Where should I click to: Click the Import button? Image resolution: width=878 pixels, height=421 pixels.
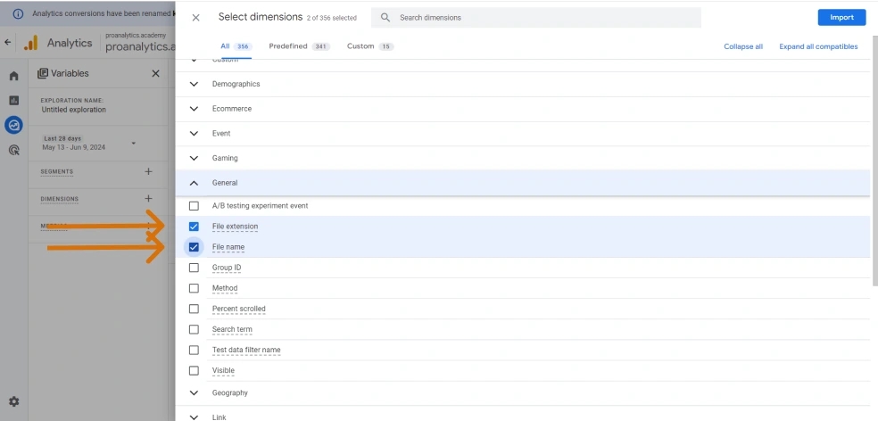click(x=841, y=17)
